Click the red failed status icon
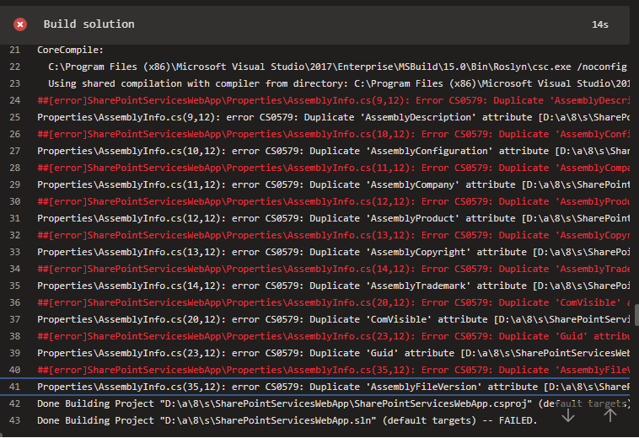The image size is (639, 438). pos(20,24)
